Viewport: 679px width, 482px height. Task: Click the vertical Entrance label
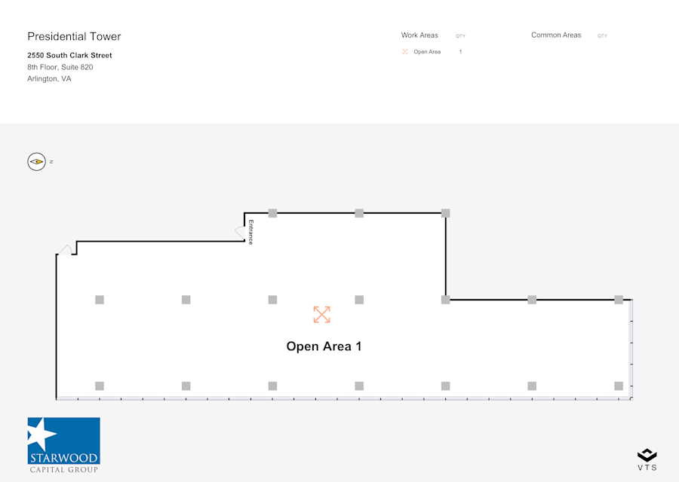click(x=250, y=232)
